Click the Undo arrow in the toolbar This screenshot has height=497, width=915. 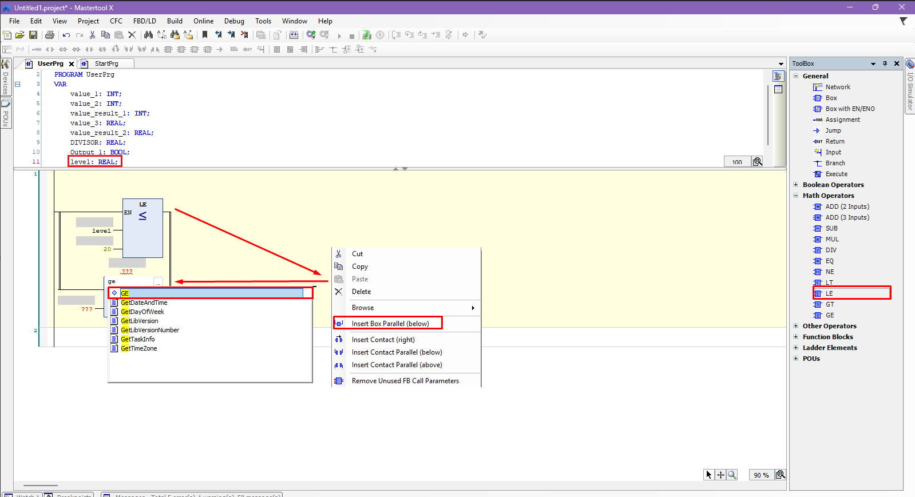click(x=66, y=35)
